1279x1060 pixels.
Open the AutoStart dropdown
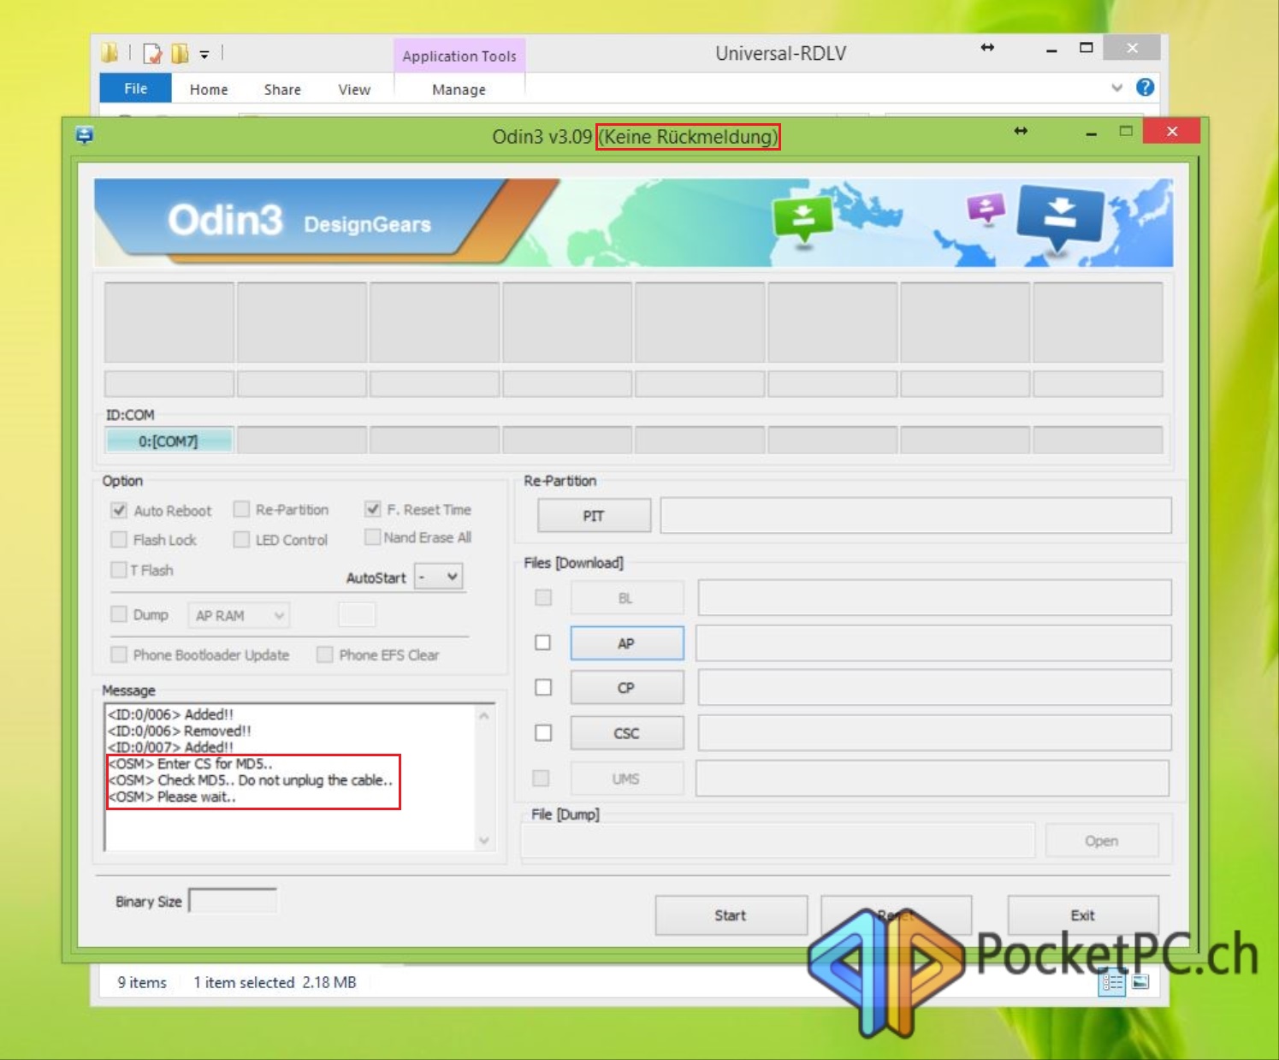[x=439, y=577]
